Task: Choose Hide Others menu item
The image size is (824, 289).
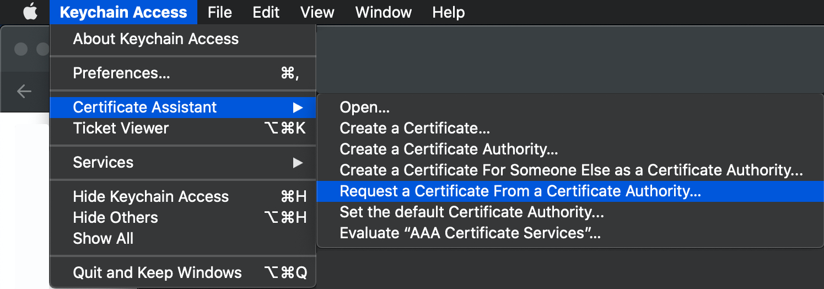Action: 183,217
